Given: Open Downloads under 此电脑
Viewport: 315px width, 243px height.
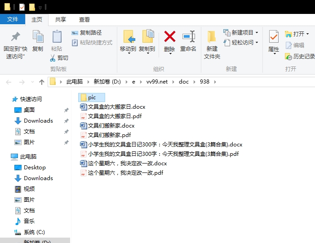Looking at the screenshot, I should [x=34, y=178].
